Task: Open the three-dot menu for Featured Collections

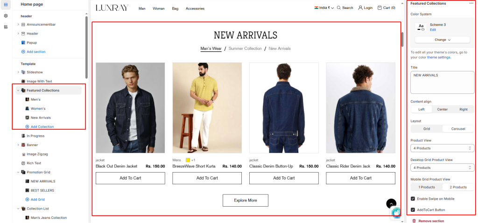Action: coord(471,3)
